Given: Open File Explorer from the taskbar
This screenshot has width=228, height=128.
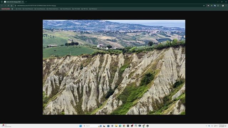Looking at the screenshot, I should 116,126.
